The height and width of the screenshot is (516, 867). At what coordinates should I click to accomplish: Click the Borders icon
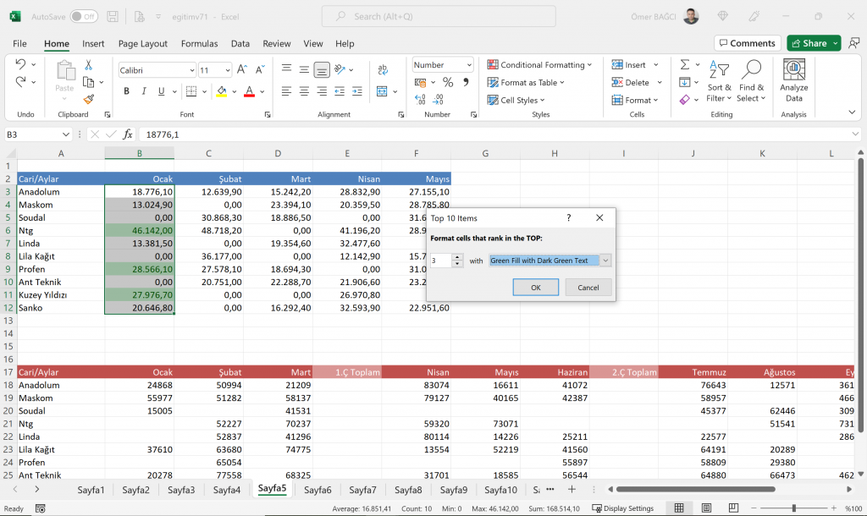tap(191, 91)
